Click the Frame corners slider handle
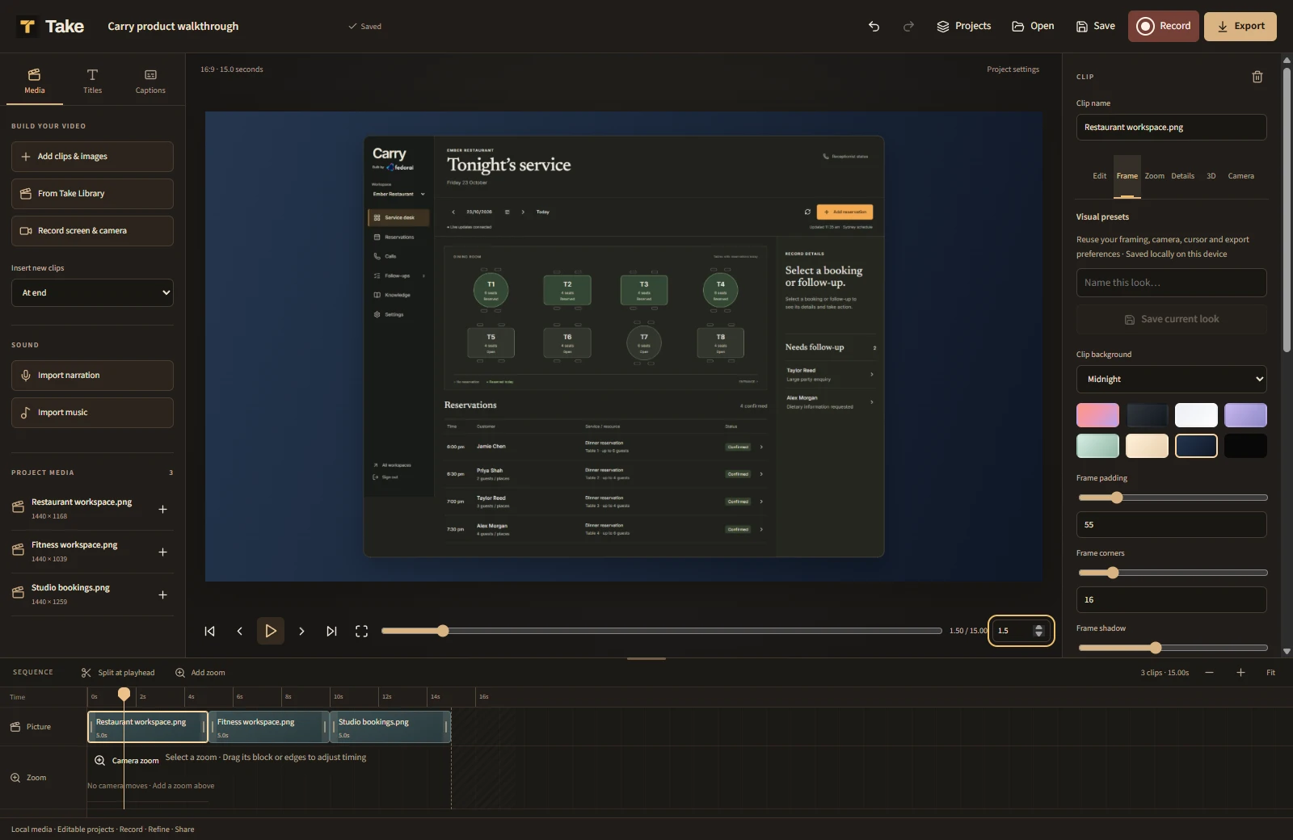Image resolution: width=1293 pixels, height=840 pixels. coord(1113,573)
